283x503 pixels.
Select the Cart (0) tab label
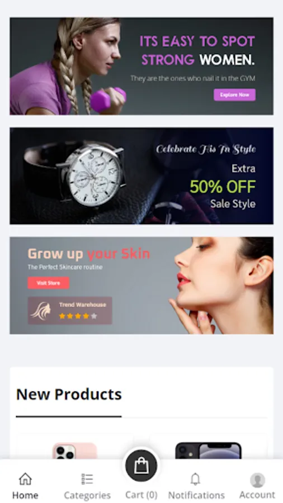click(141, 495)
